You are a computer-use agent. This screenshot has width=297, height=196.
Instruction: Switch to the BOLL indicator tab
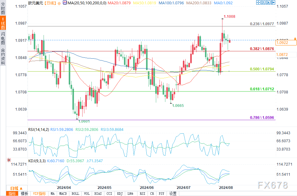point(75,194)
